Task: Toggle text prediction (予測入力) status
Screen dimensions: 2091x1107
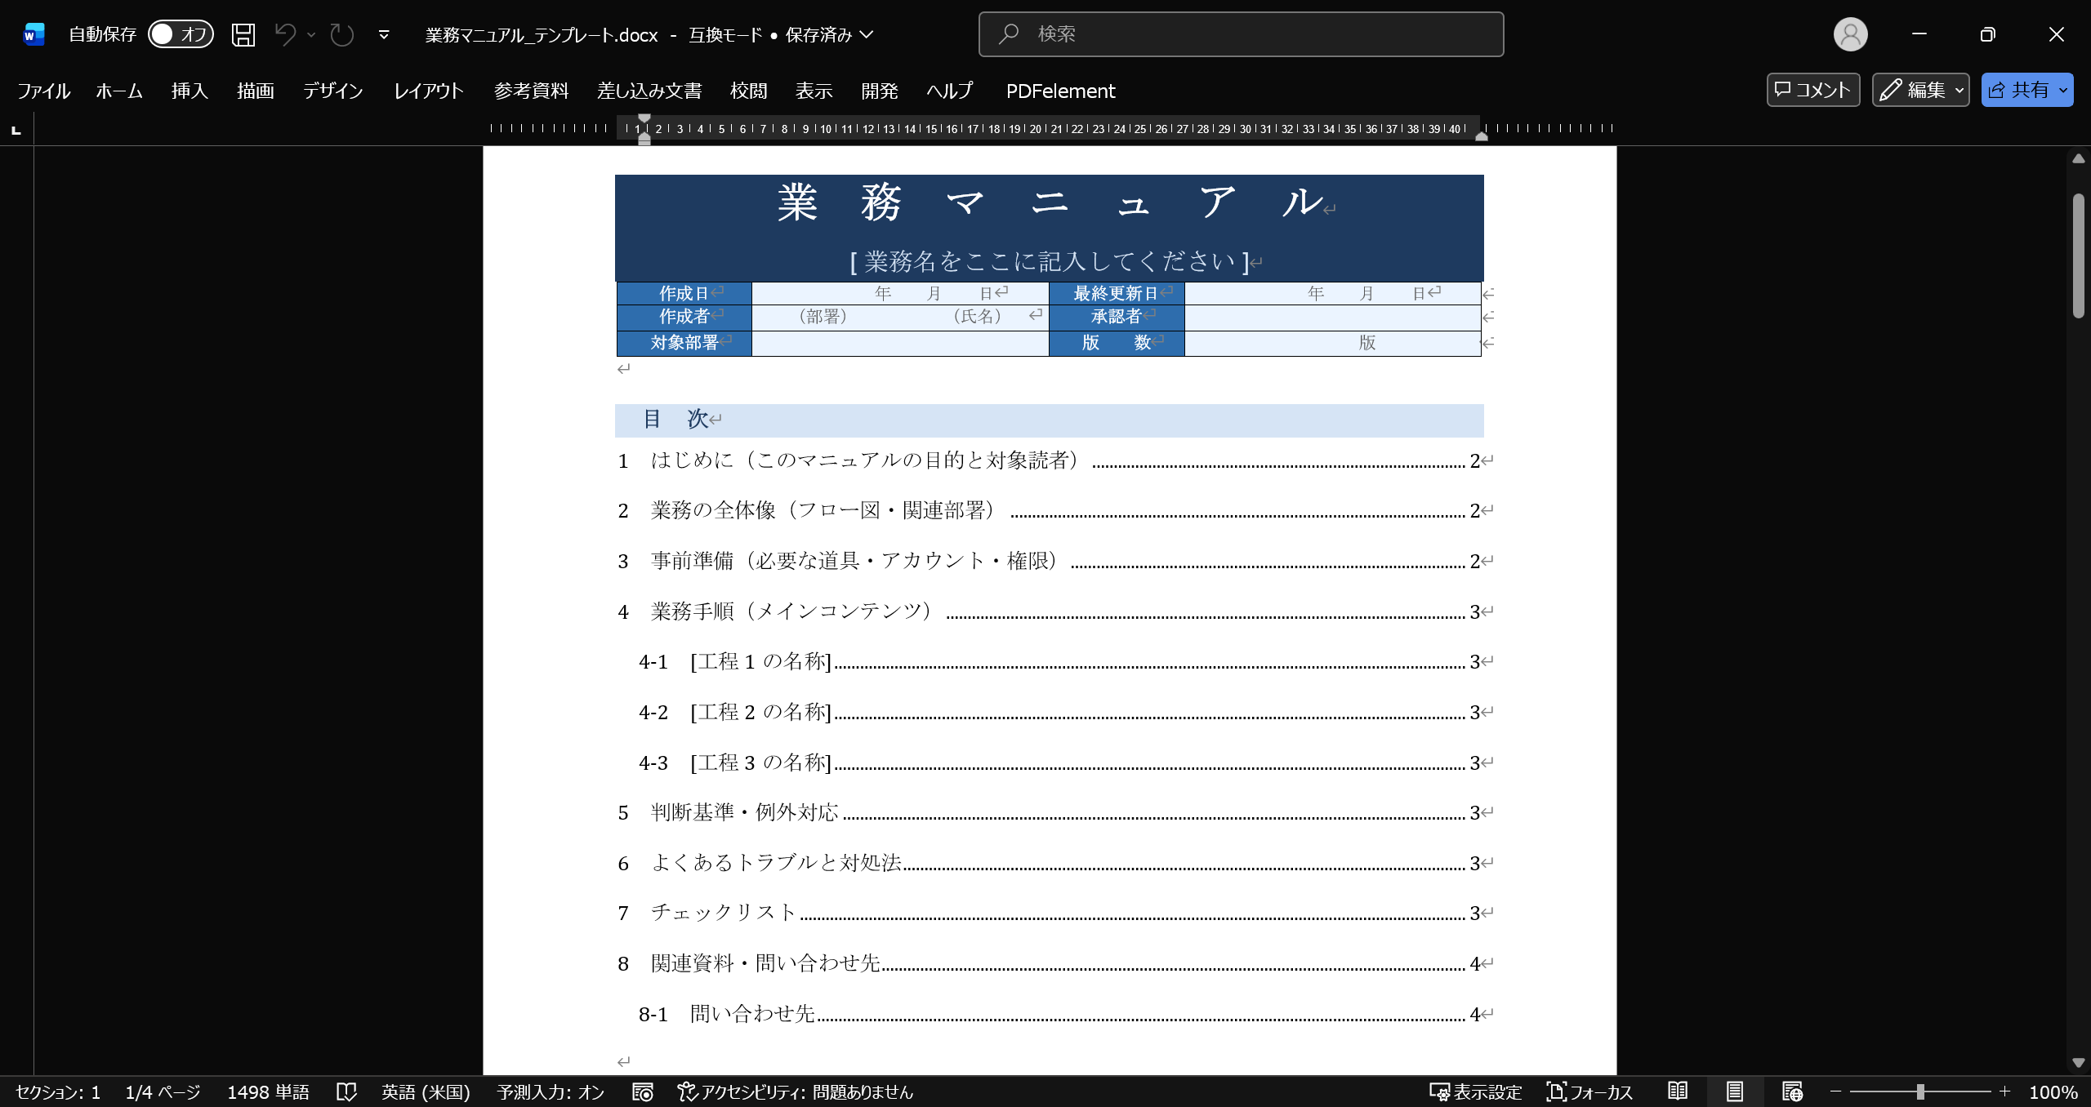Action: click(551, 1091)
